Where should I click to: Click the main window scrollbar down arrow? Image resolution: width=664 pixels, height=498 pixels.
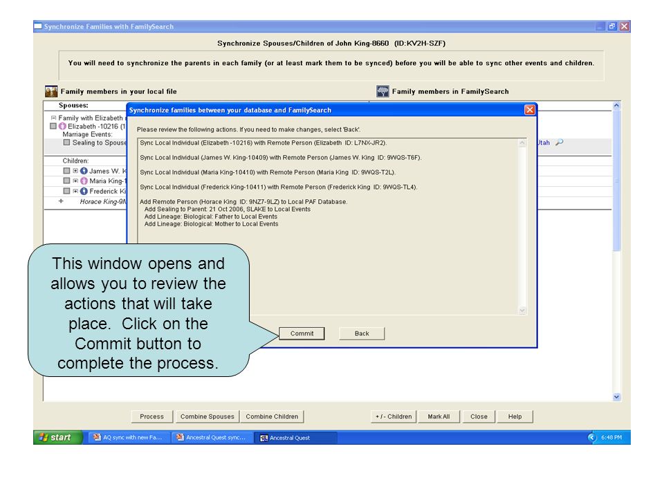click(x=616, y=397)
